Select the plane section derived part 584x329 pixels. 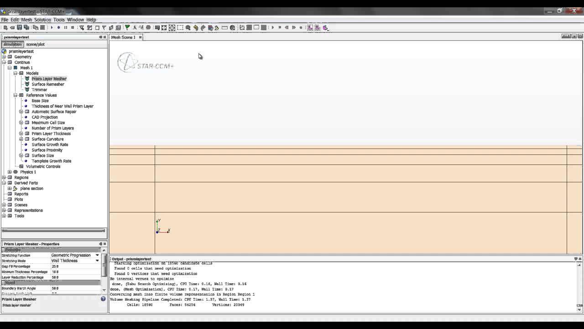click(x=31, y=188)
